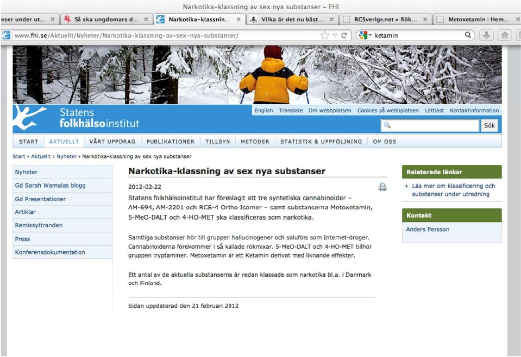Close the Metoxetamin tab
Image resolution: width=521 pixels, height=357 pixels.
coord(517,19)
